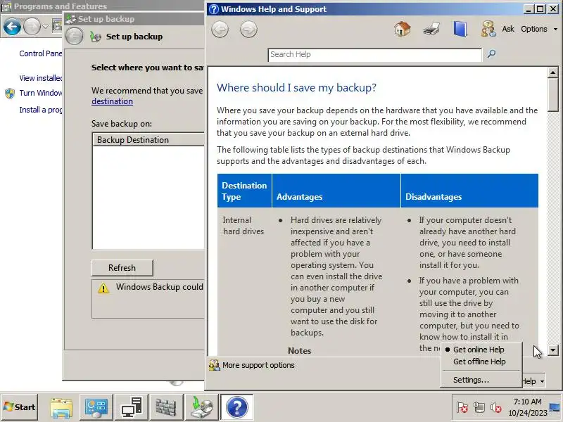Click the destination link in Set up backup
The image size is (563, 422).
pyautogui.click(x=112, y=101)
